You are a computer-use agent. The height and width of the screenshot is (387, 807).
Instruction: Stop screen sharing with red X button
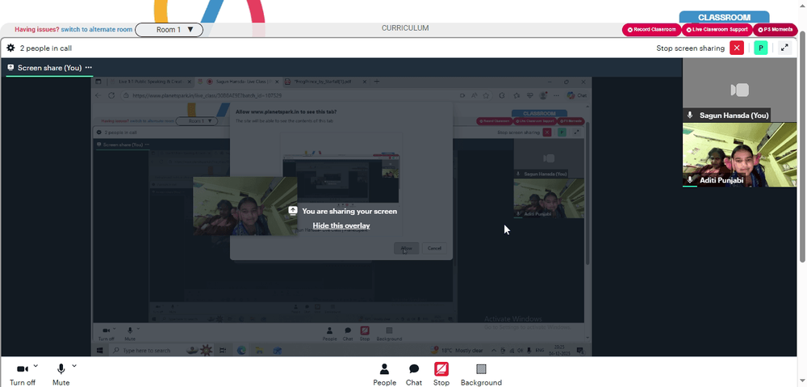[x=737, y=48]
